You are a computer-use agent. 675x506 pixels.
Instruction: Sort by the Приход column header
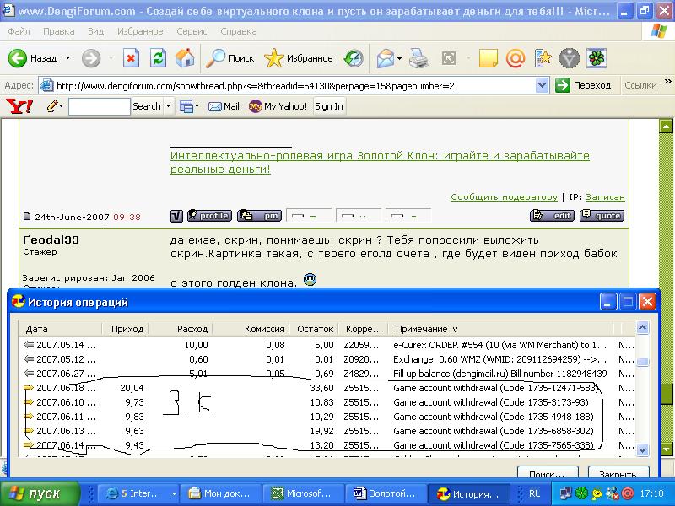point(127,329)
